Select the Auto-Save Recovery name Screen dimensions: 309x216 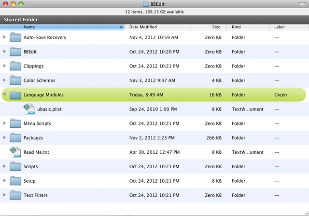(45, 38)
